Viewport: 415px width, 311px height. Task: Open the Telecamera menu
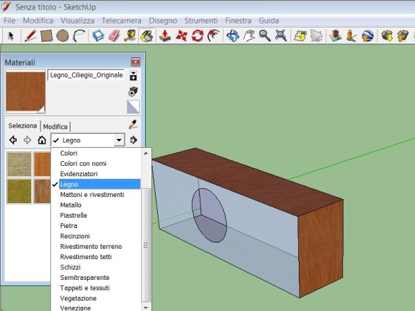click(121, 21)
